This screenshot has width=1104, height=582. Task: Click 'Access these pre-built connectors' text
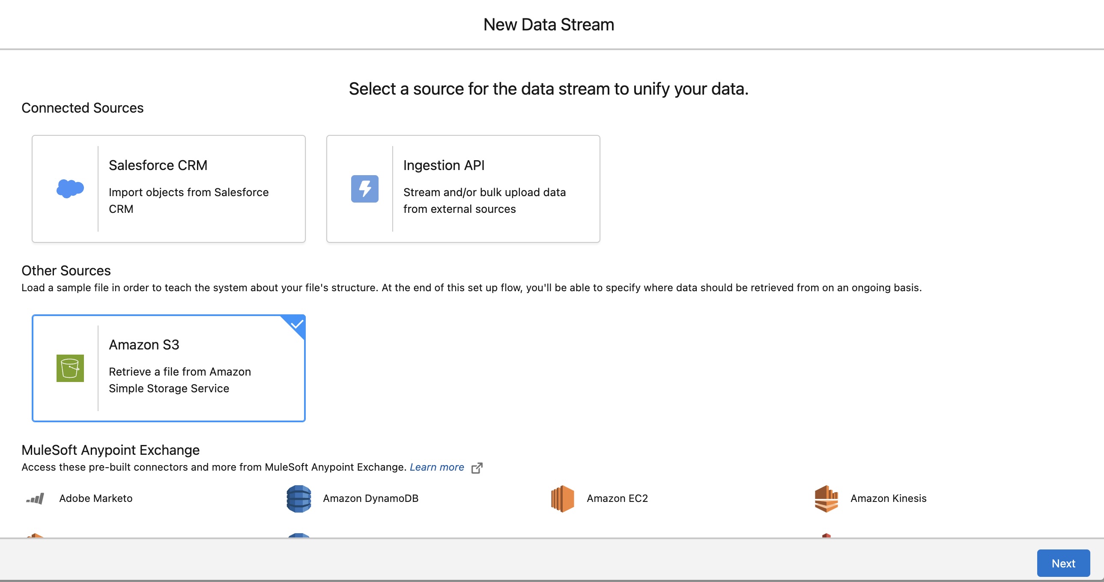214,467
